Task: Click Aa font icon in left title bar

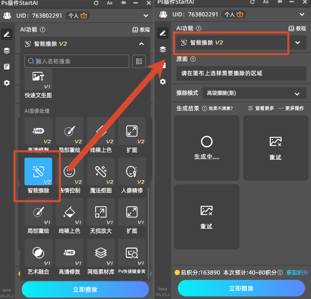Action: pos(110,3)
